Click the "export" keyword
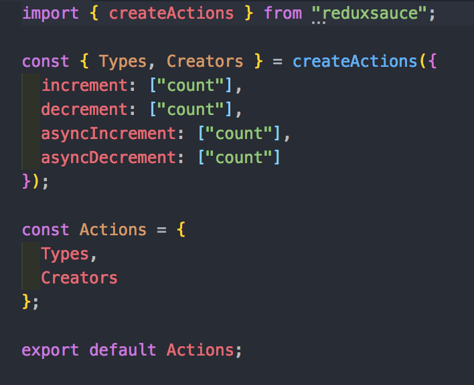474x385 pixels. 50,350
